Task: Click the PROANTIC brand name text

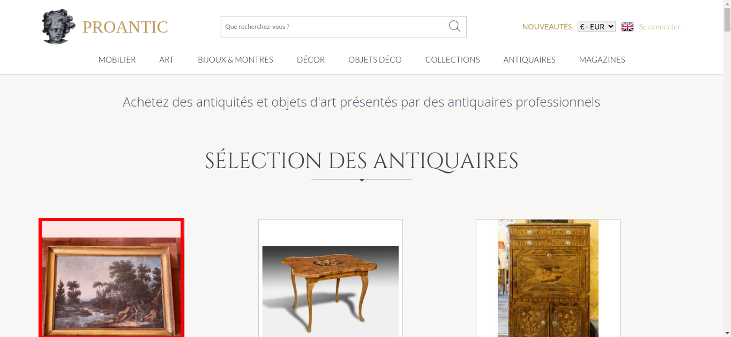Action: (x=125, y=27)
